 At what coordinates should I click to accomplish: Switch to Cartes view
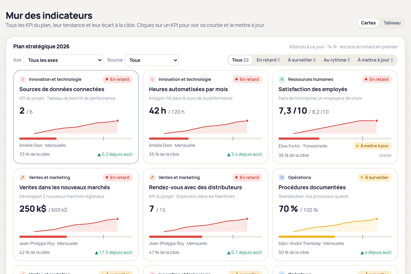tap(368, 23)
